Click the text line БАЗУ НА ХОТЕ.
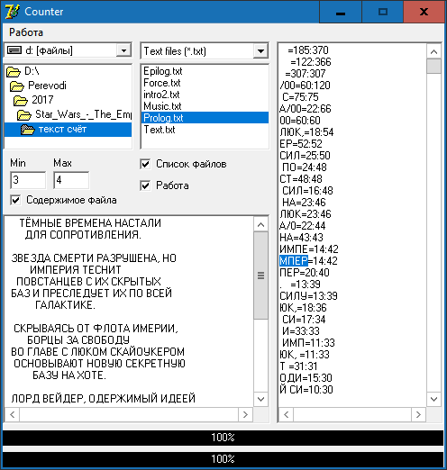The height and width of the screenshot is (470, 447). click(x=69, y=375)
